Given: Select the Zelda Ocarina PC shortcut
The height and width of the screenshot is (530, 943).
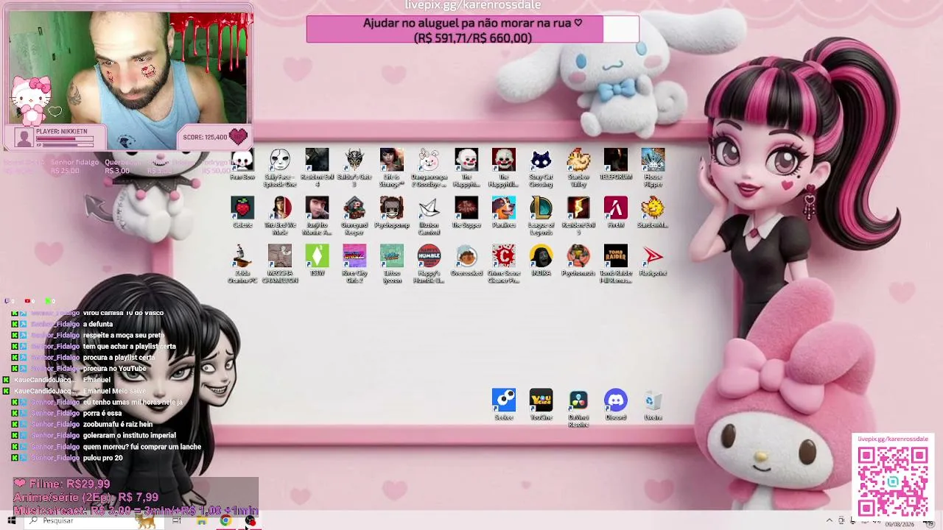Looking at the screenshot, I should (242, 264).
